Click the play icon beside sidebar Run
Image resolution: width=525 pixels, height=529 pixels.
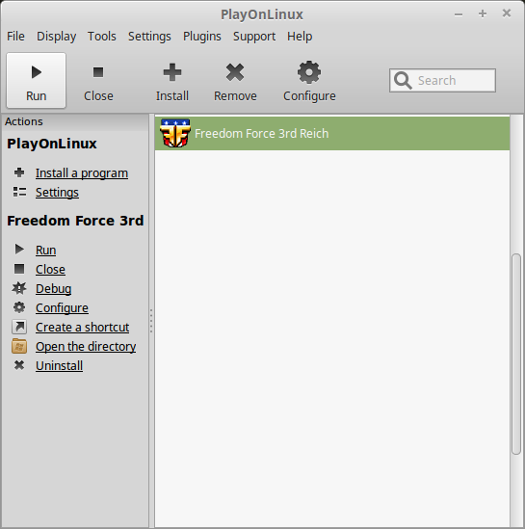tap(19, 250)
